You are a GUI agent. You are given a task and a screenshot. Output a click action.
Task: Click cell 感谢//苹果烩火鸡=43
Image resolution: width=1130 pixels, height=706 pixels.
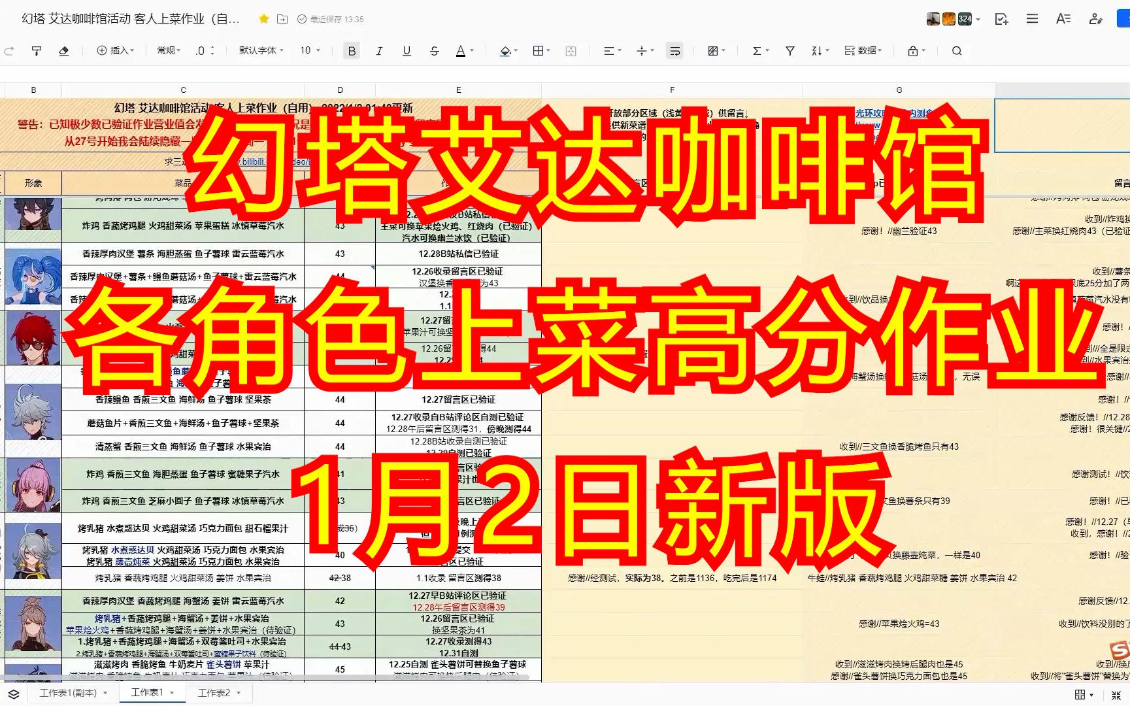point(899,624)
